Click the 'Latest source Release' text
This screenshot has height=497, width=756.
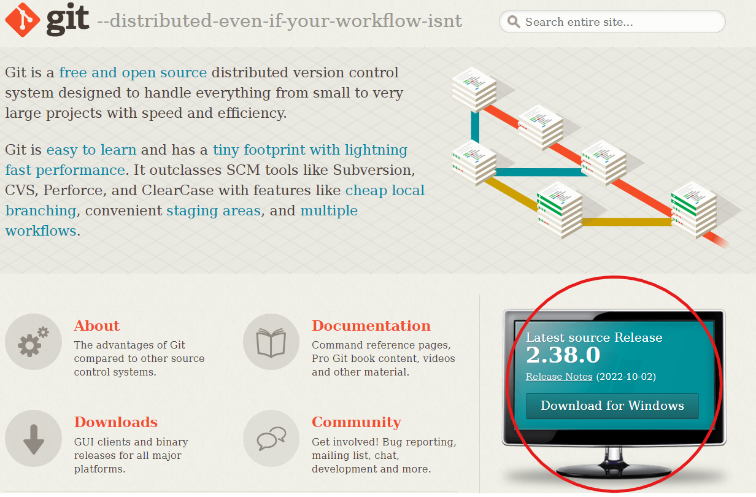pyautogui.click(x=594, y=337)
